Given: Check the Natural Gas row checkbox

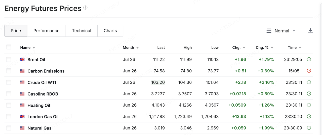Looking at the screenshot, I should (9, 128).
